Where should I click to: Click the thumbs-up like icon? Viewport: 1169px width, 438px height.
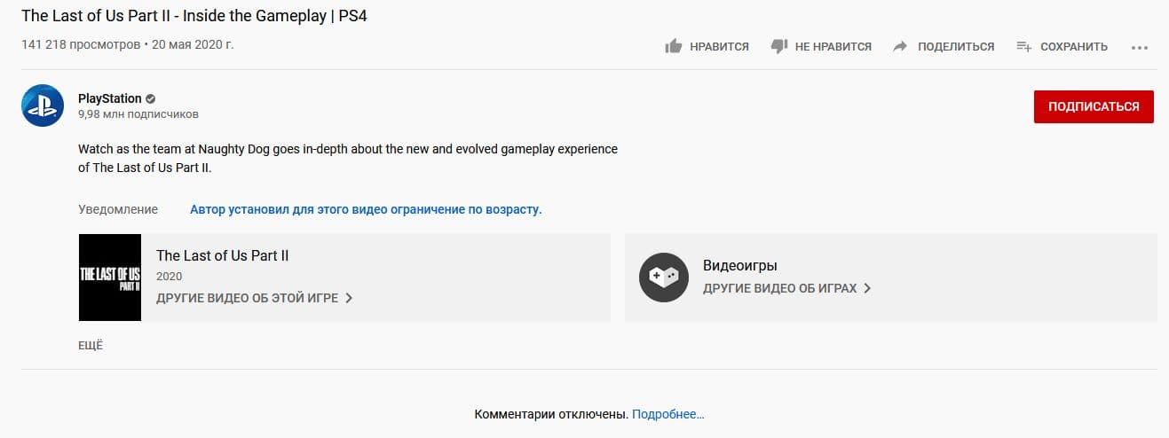673,46
